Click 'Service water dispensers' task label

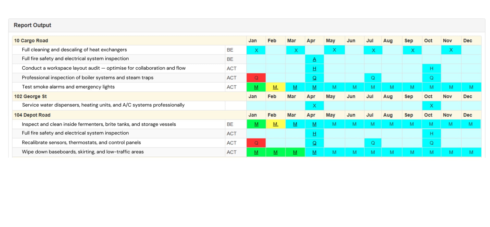point(103,105)
